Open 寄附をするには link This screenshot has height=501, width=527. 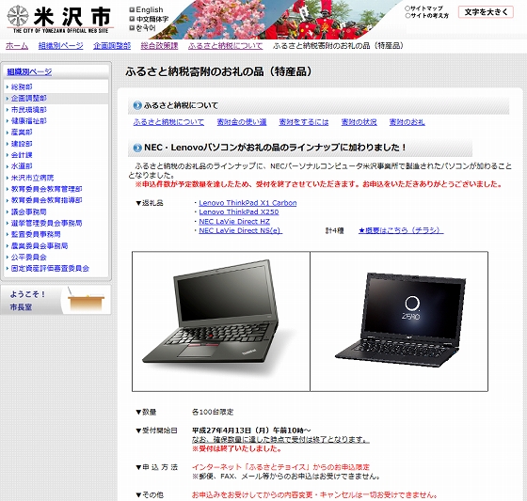tap(304, 122)
